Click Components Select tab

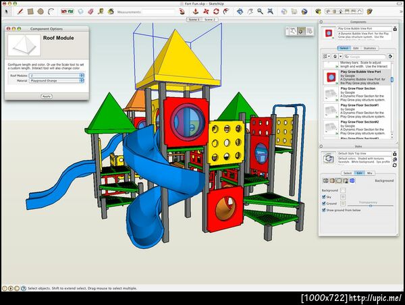tap(344, 49)
